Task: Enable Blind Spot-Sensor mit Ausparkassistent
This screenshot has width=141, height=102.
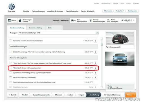Action: (x=10, y=68)
